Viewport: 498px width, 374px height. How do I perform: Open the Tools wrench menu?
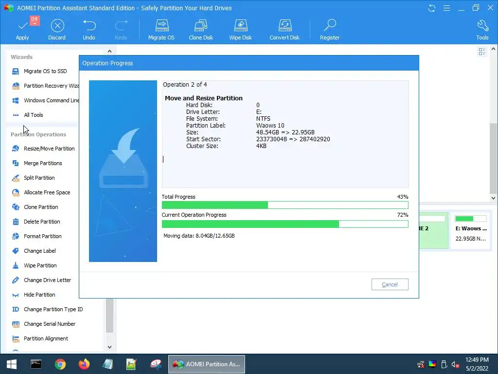coord(482,30)
